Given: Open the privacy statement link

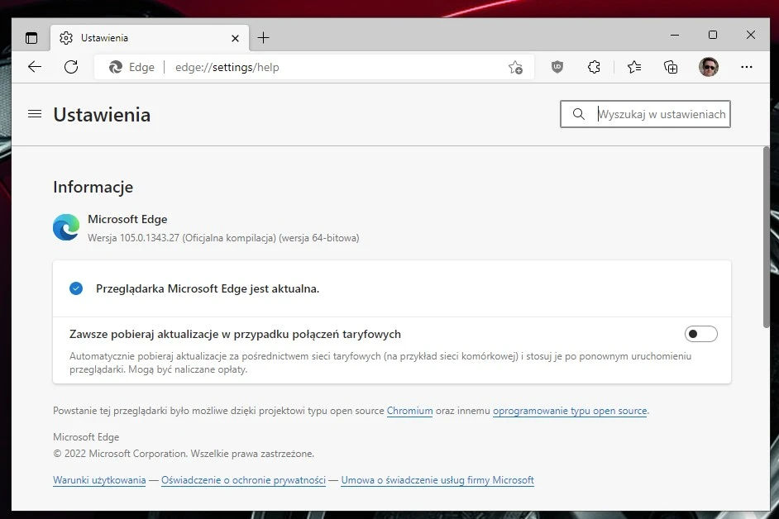Looking at the screenshot, I should pos(242,480).
